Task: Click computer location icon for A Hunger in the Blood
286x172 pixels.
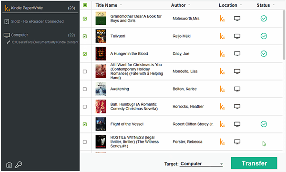Action: [x=237, y=54]
